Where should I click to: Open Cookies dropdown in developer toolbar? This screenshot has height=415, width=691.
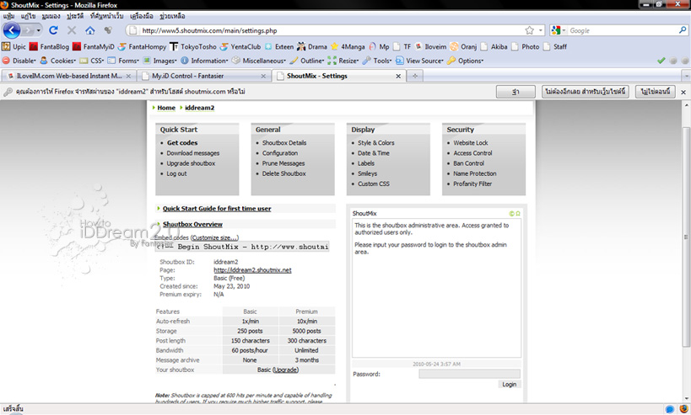(x=57, y=61)
